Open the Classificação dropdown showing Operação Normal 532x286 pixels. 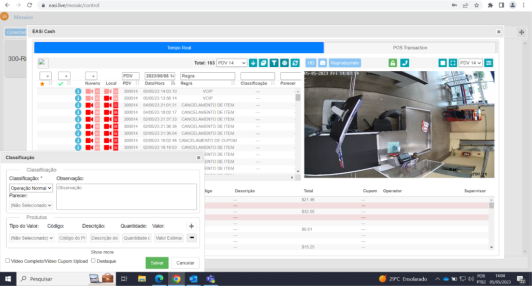coord(31,188)
